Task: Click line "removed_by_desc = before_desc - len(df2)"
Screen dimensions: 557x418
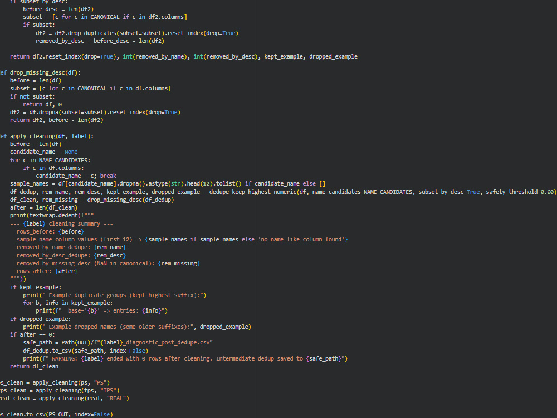Action: click(100, 41)
